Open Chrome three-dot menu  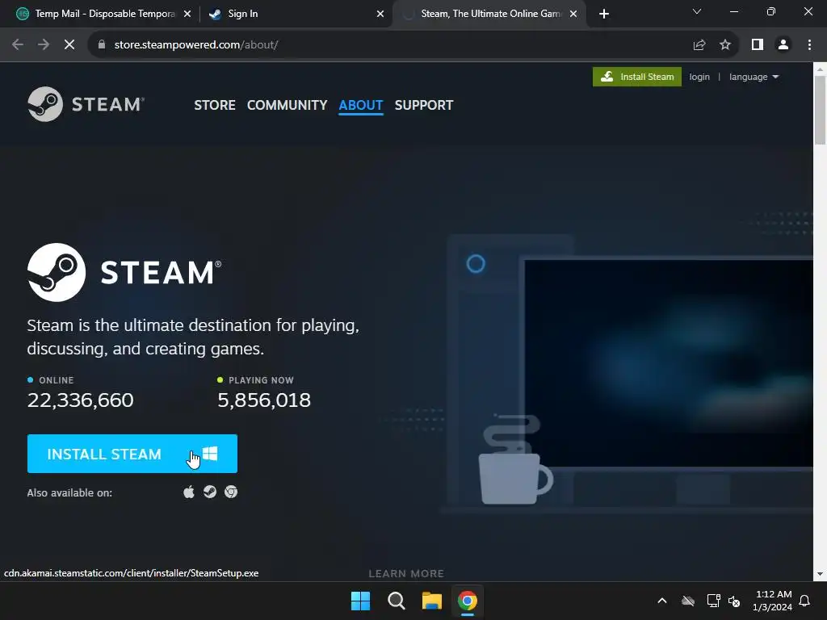click(x=809, y=45)
